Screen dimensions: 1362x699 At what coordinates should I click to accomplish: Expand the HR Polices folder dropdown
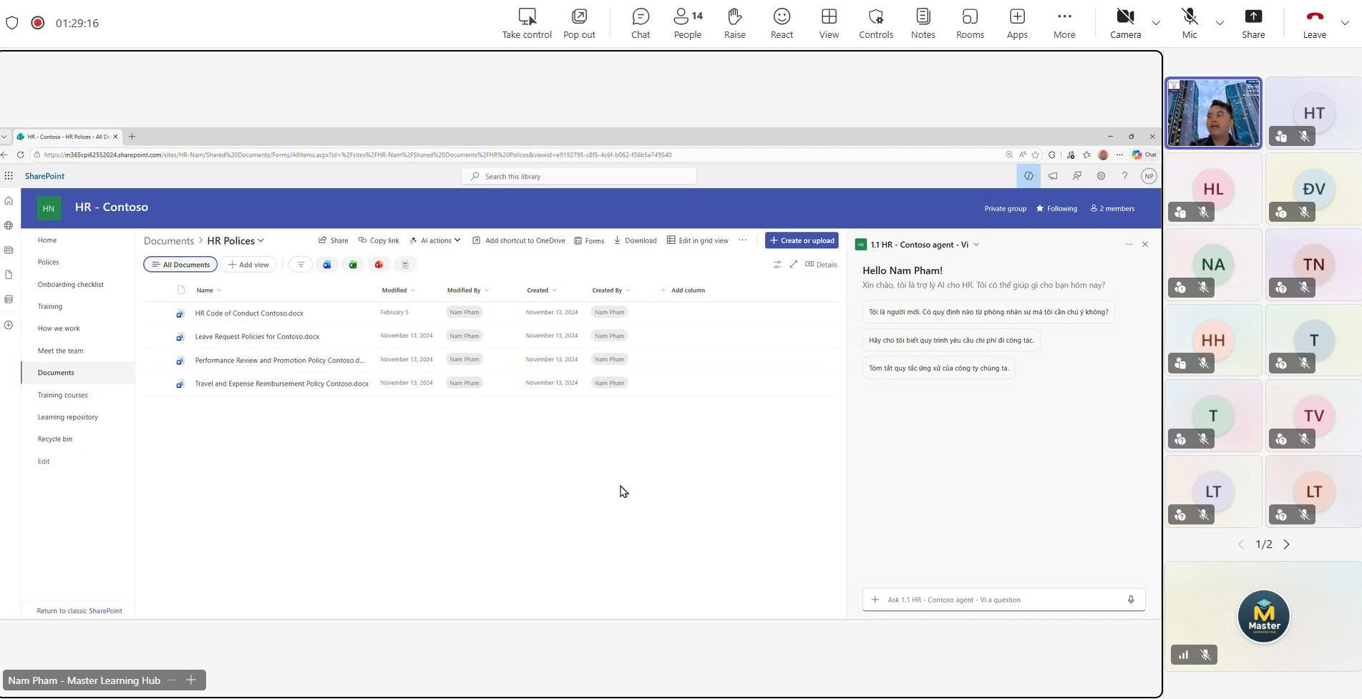261,241
